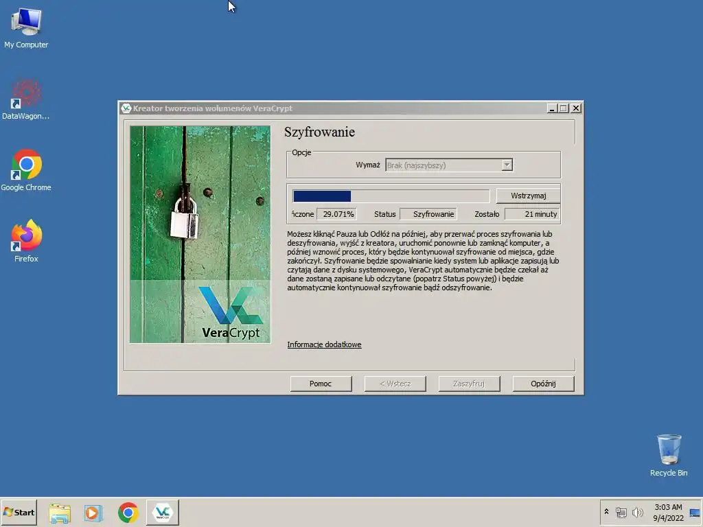703x527 pixels.
Task: Open the Wymaż wipe mode dropdown
Action: 449,165
